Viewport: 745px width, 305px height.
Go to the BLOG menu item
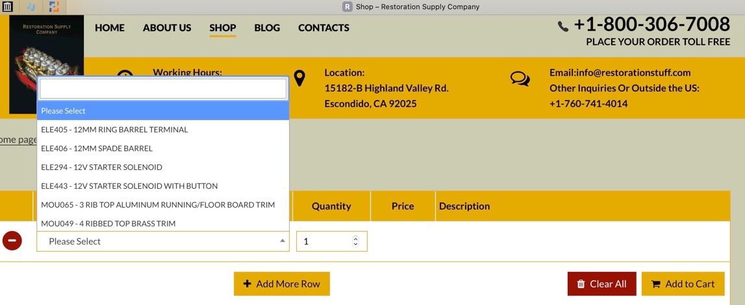267,28
